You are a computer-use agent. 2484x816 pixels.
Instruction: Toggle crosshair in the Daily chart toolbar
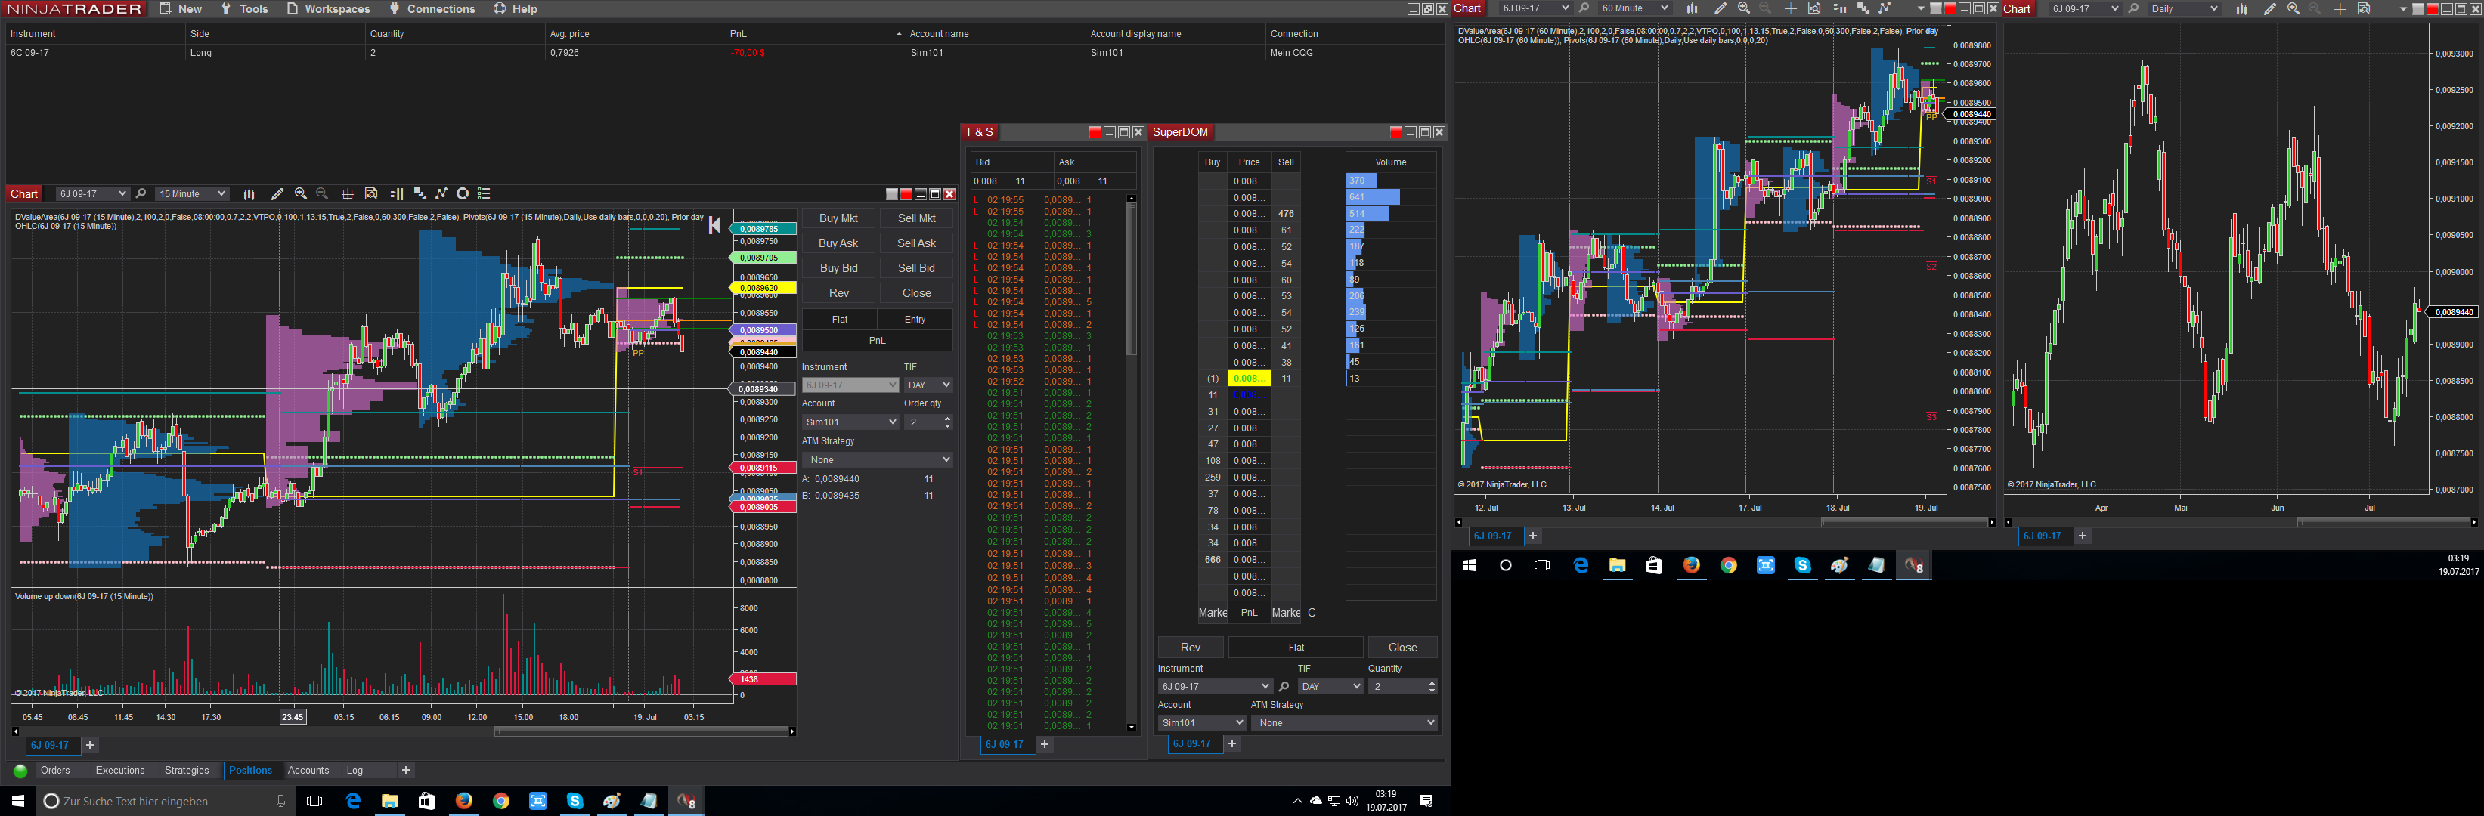(x=2340, y=8)
